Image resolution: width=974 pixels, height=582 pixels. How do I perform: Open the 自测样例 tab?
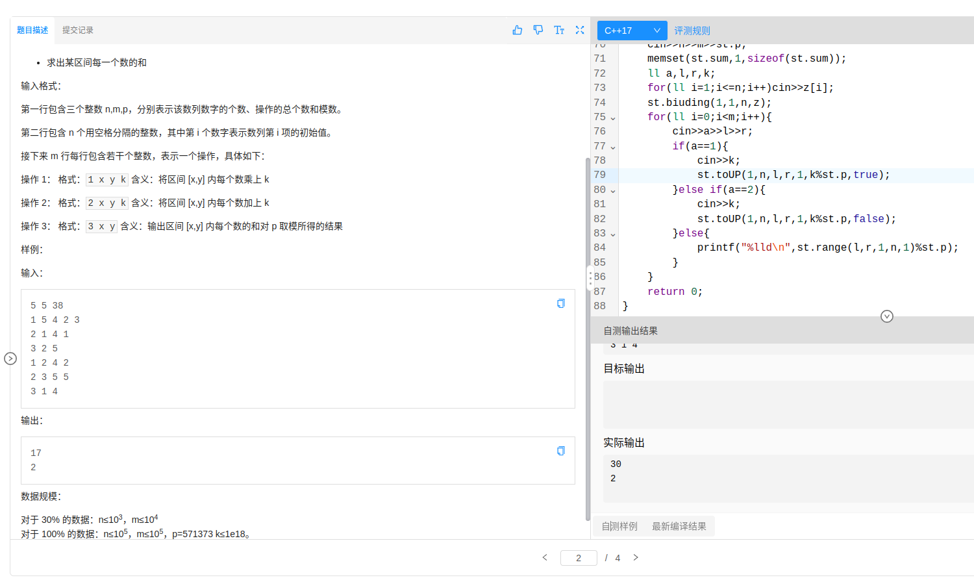pos(619,526)
